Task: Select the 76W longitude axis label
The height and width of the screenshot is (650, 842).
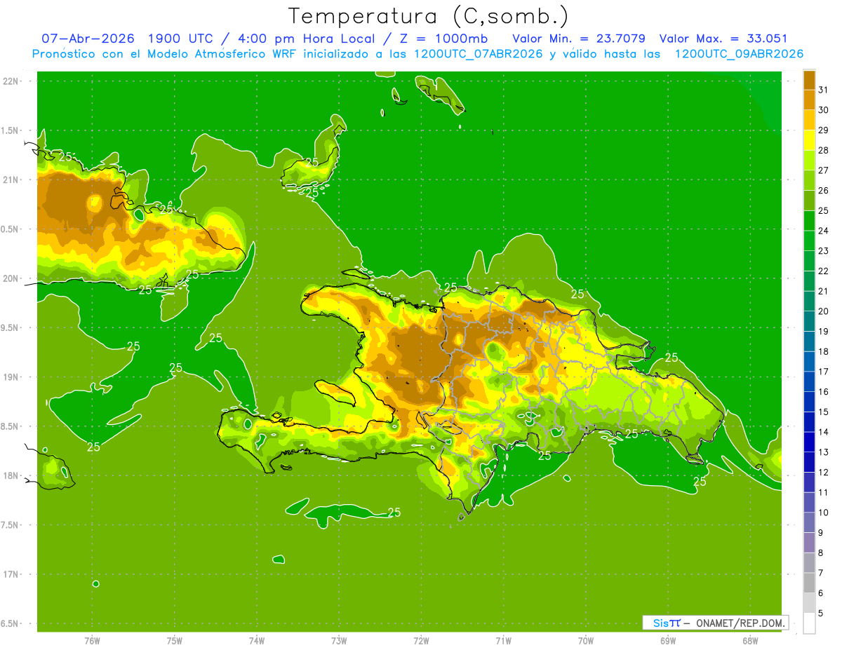Action: [92, 640]
